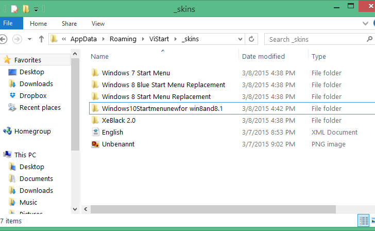Open Dropbox in Favorites sidebar
The width and height of the screenshot is (375, 231).
(x=32, y=96)
